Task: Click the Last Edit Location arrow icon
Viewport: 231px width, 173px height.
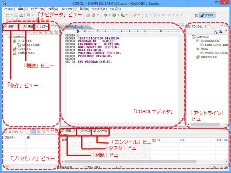Action: 163,15
